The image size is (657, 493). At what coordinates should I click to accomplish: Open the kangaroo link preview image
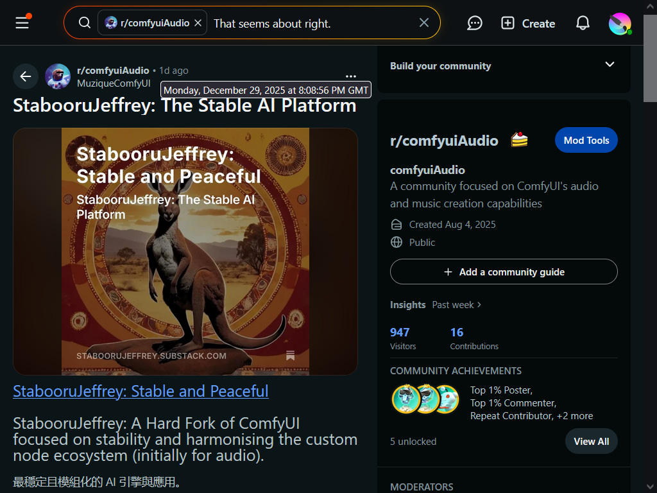point(185,252)
